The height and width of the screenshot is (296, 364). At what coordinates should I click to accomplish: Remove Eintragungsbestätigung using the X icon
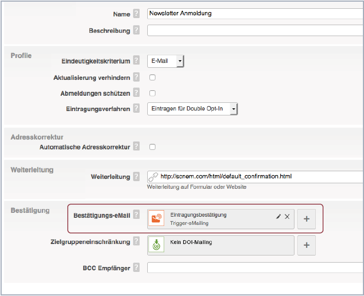point(287,217)
